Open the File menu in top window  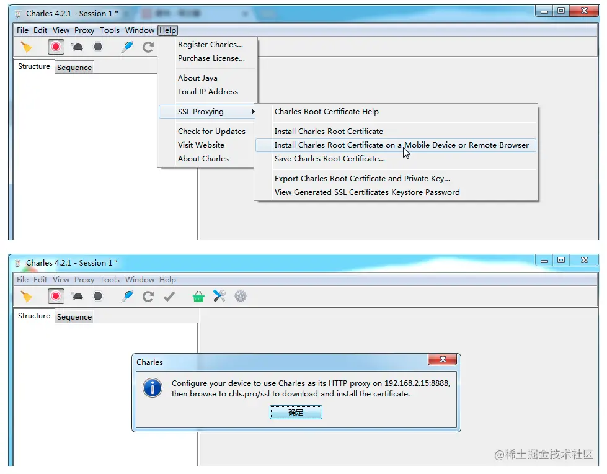point(22,30)
